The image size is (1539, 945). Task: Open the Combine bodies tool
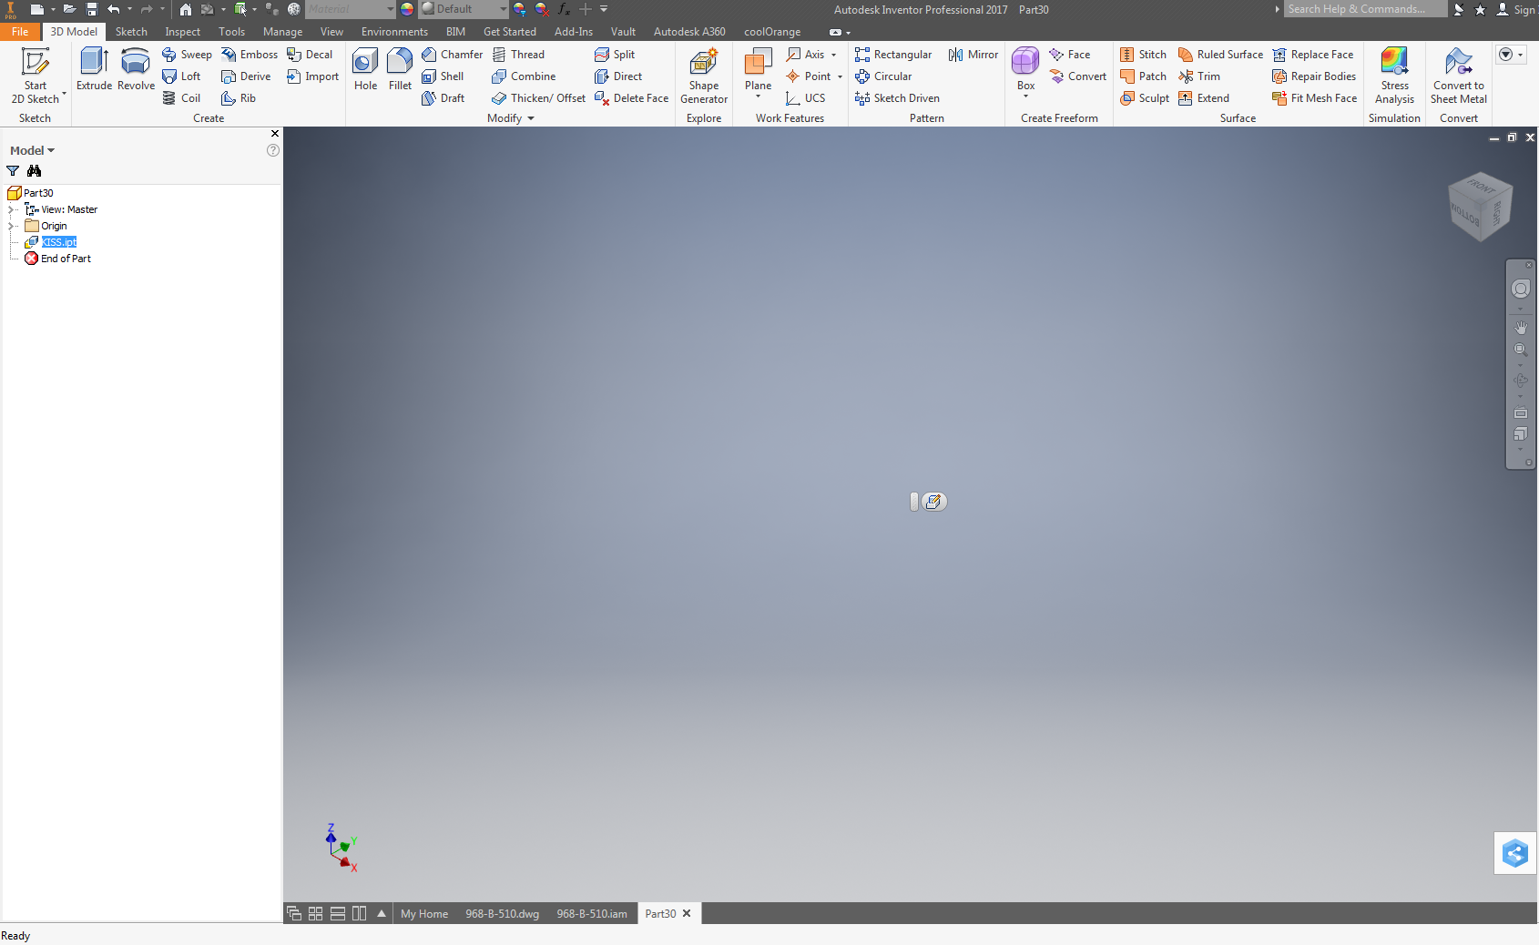point(524,76)
